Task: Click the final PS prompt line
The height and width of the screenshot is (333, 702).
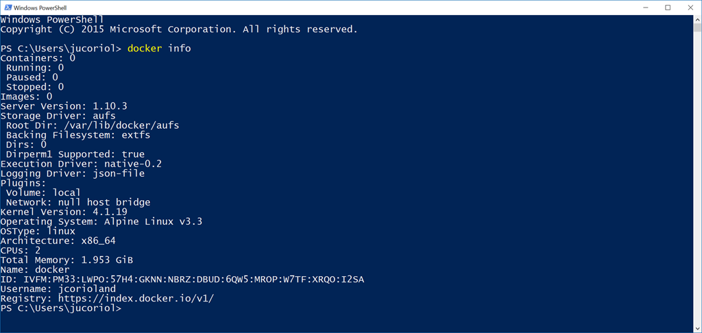Action: 60,308
